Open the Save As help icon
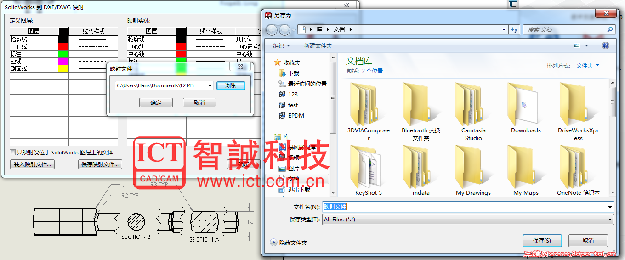 pos(606,45)
